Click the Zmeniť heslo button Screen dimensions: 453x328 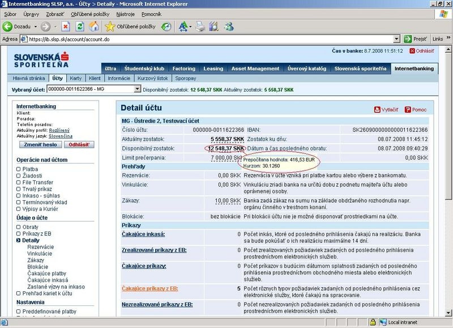pyautogui.click(x=40, y=145)
